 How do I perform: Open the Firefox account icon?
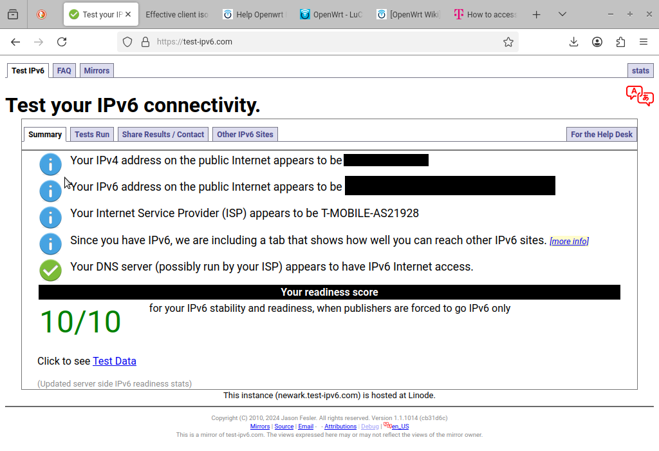point(597,42)
